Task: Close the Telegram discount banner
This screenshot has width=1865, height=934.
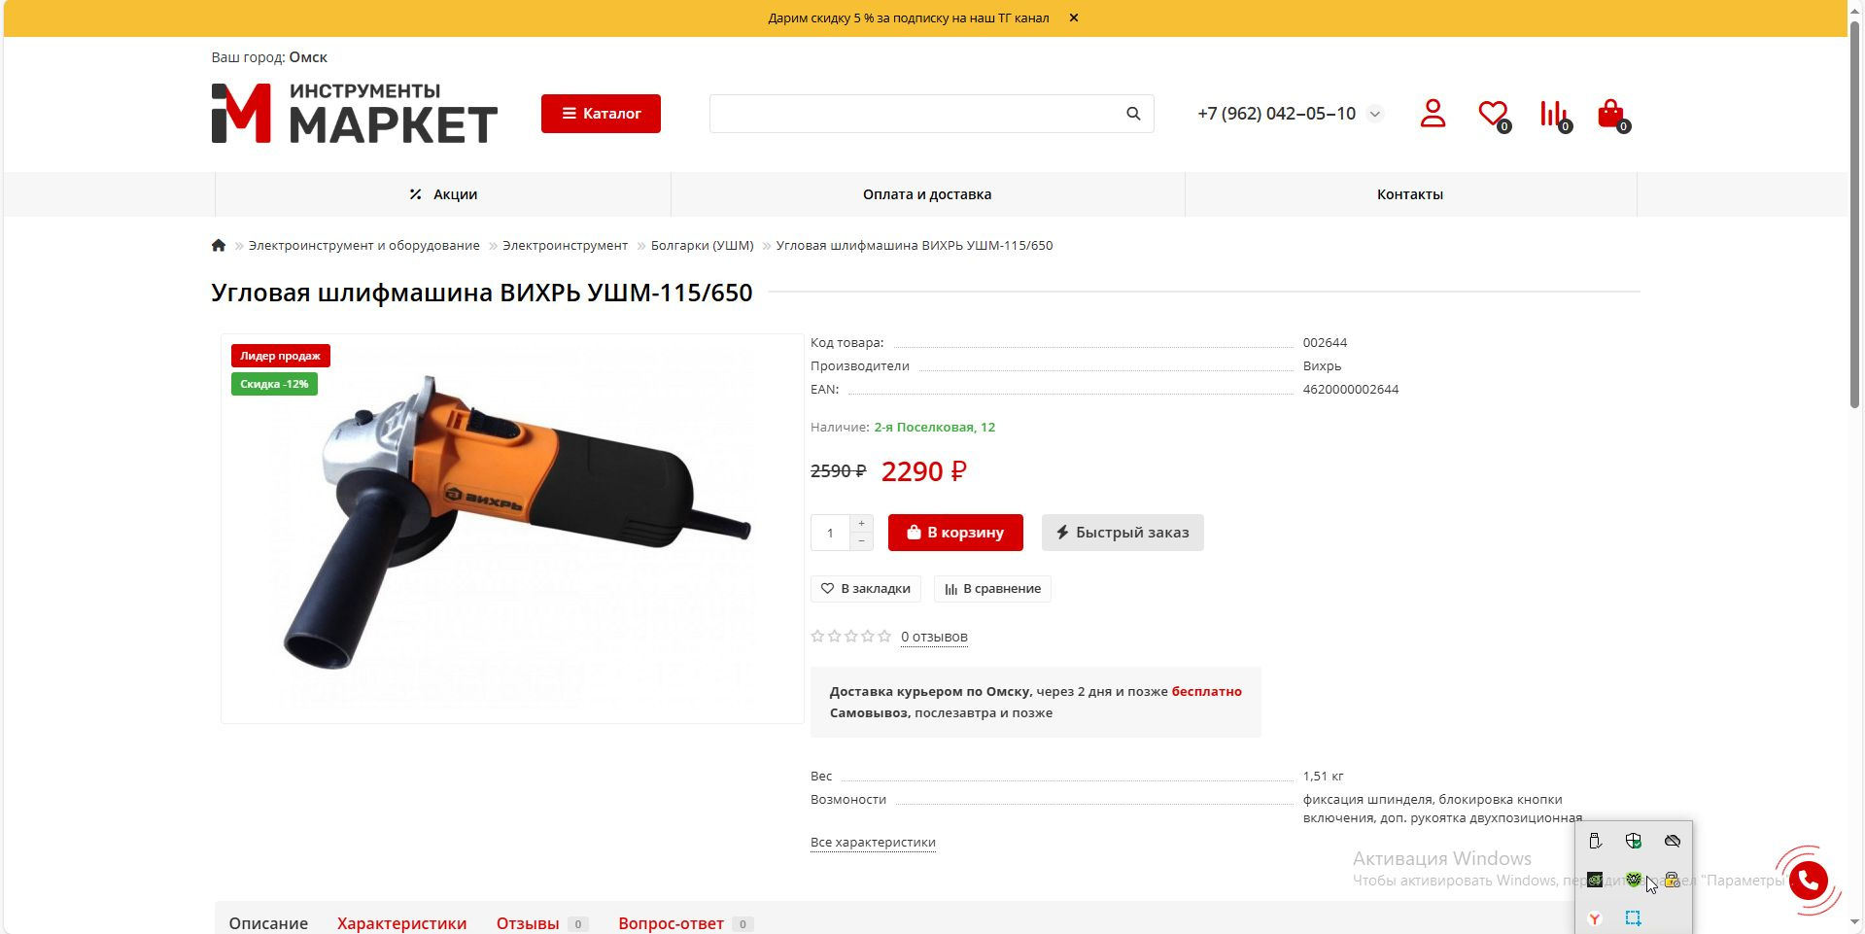Action: pyautogui.click(x=1074, y=17)
